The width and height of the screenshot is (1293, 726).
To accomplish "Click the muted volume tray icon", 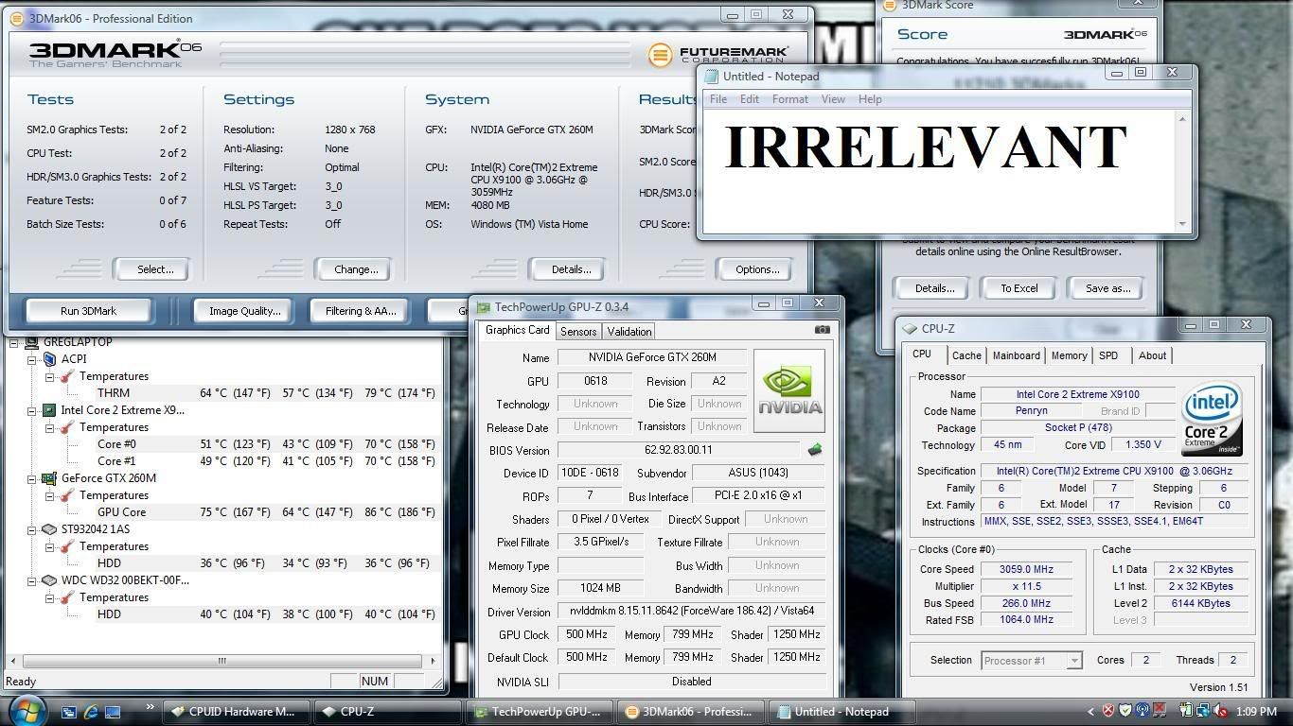I will pyautogui.click(x=1221, y=711).
